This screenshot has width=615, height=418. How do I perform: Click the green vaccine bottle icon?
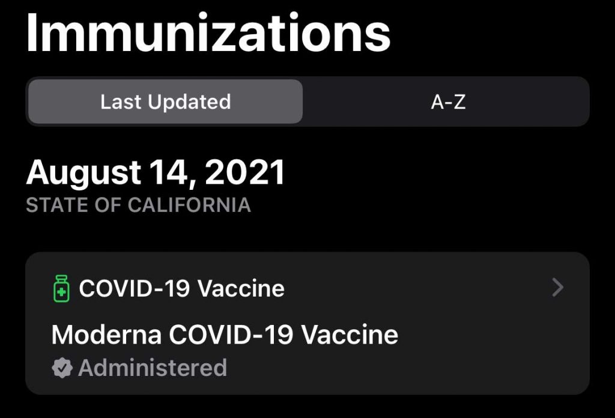[x=60, y=288]
